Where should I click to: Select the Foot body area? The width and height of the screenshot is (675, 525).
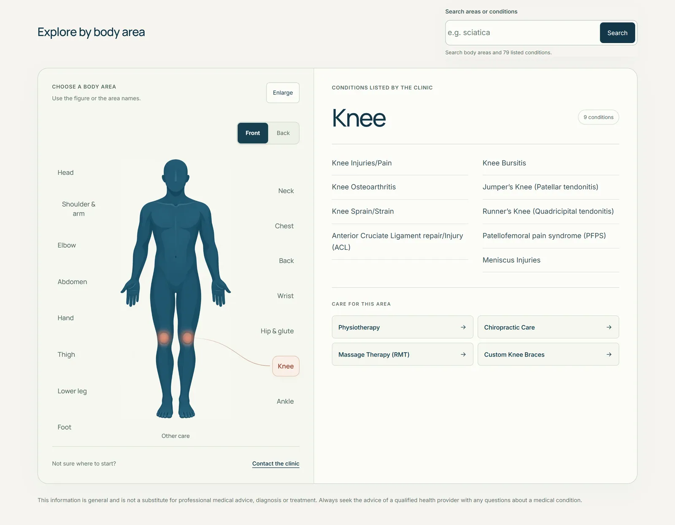tap(64, 427)
